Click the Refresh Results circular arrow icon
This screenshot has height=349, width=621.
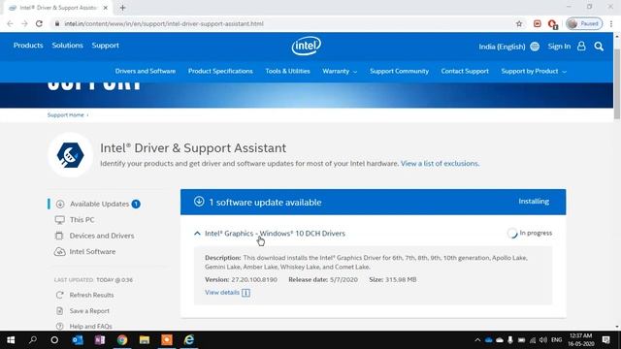tap(60, 295)
